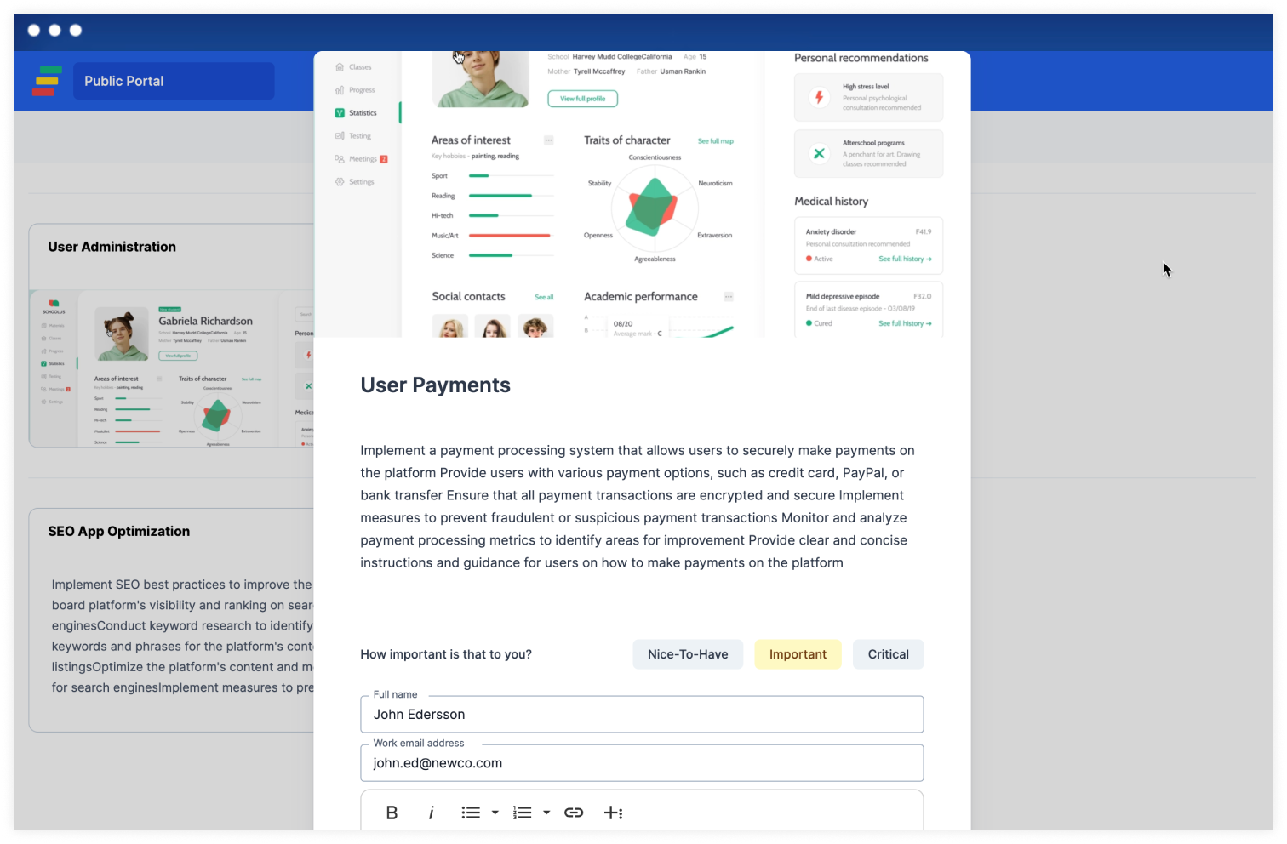This screenshot has width=1287, height=844.
Task: Open the bulleted list style dropdown arrow
Action: pos(495,813)
